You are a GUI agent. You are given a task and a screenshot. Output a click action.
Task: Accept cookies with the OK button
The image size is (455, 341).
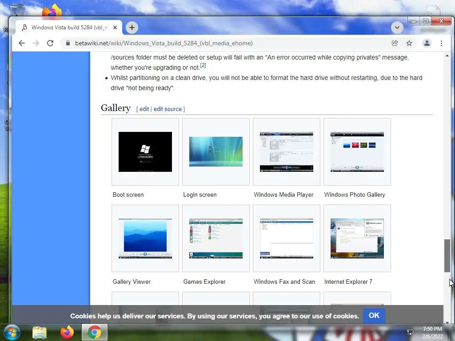(x=374, y=316)
